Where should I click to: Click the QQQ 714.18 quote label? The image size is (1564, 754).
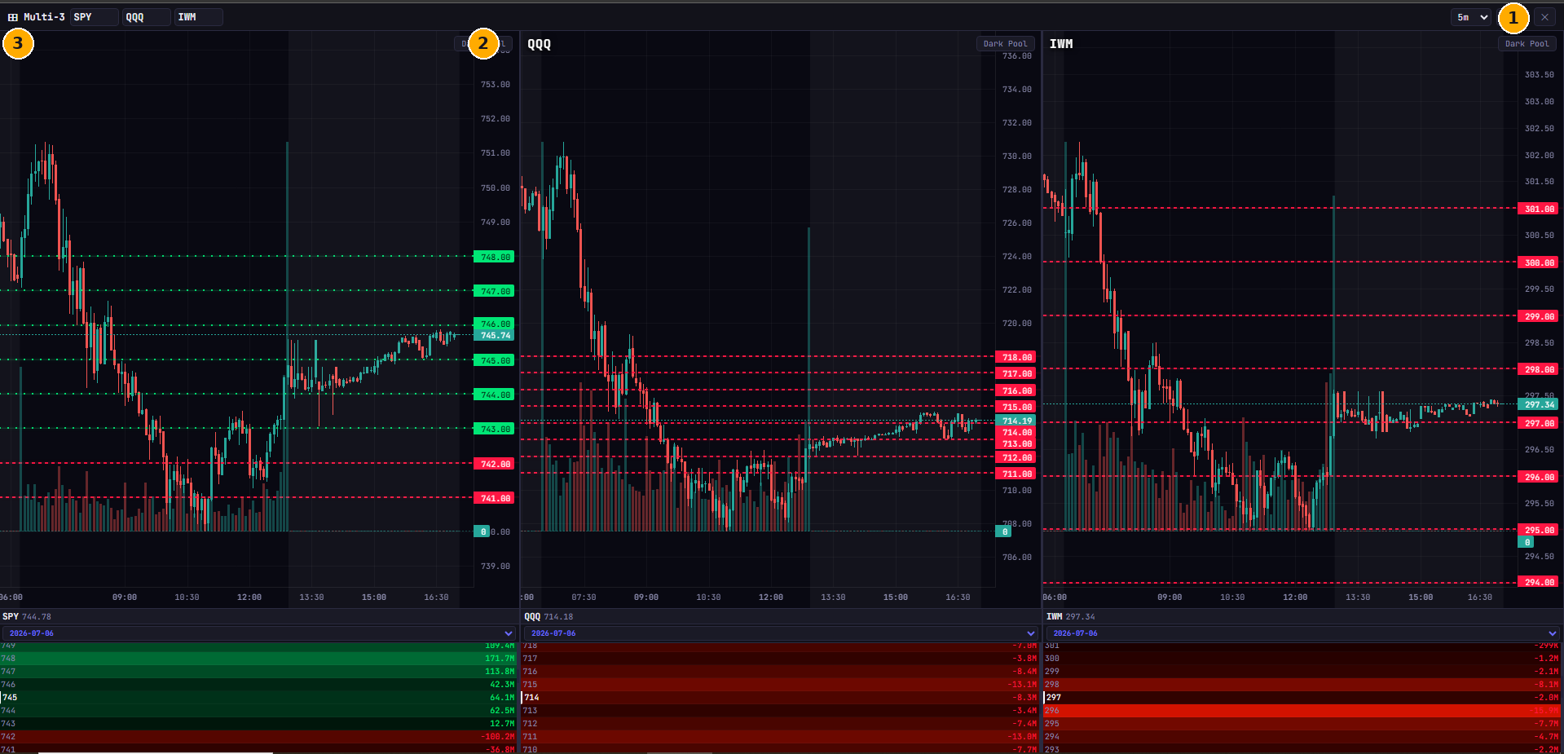pos(549,617)
